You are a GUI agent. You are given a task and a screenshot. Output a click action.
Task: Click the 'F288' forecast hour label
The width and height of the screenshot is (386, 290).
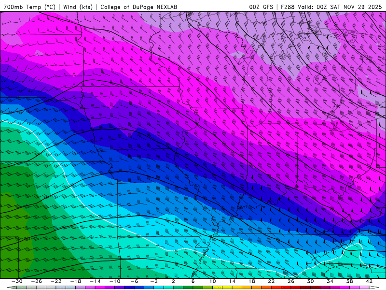coord(288,7)
